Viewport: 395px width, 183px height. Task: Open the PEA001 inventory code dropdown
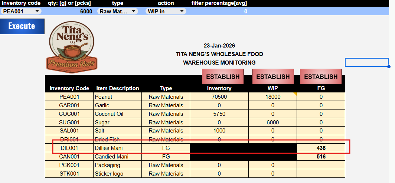[21, 11]
